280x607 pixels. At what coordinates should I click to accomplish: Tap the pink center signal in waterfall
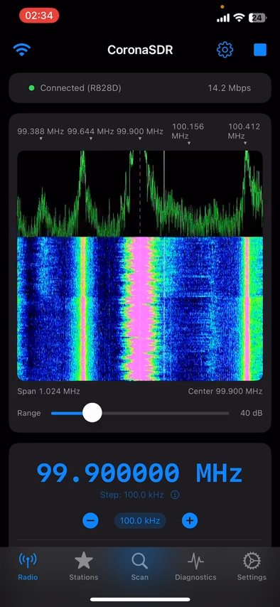coord(140,308)
